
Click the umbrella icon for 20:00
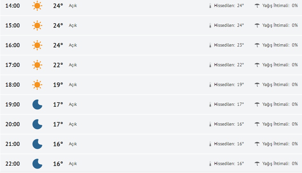point(257,124)
